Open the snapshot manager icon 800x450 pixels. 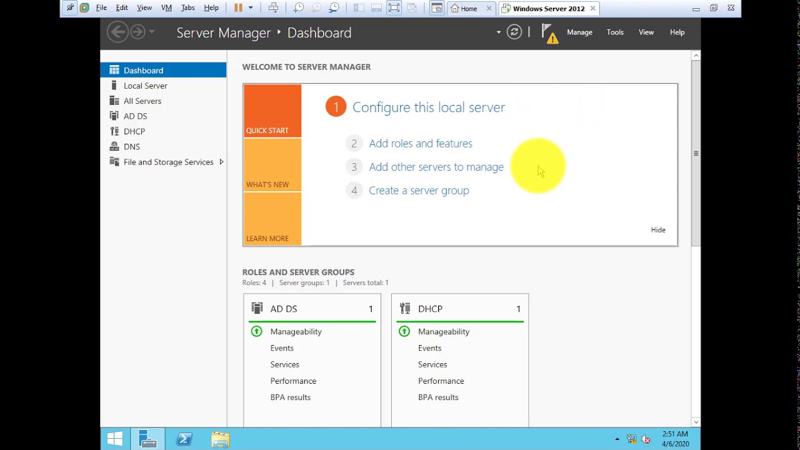tap(334, 8)
